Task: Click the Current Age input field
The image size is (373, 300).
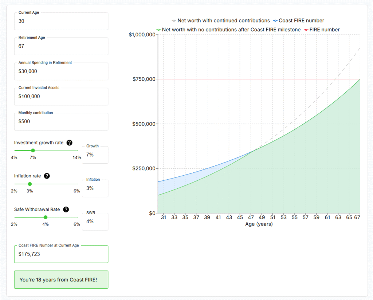Action: pos(61,21)
